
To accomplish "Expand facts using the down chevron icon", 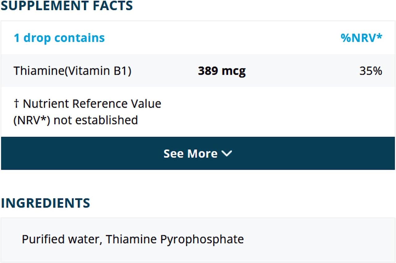I will pyautogui.click(x=227, y=153).
